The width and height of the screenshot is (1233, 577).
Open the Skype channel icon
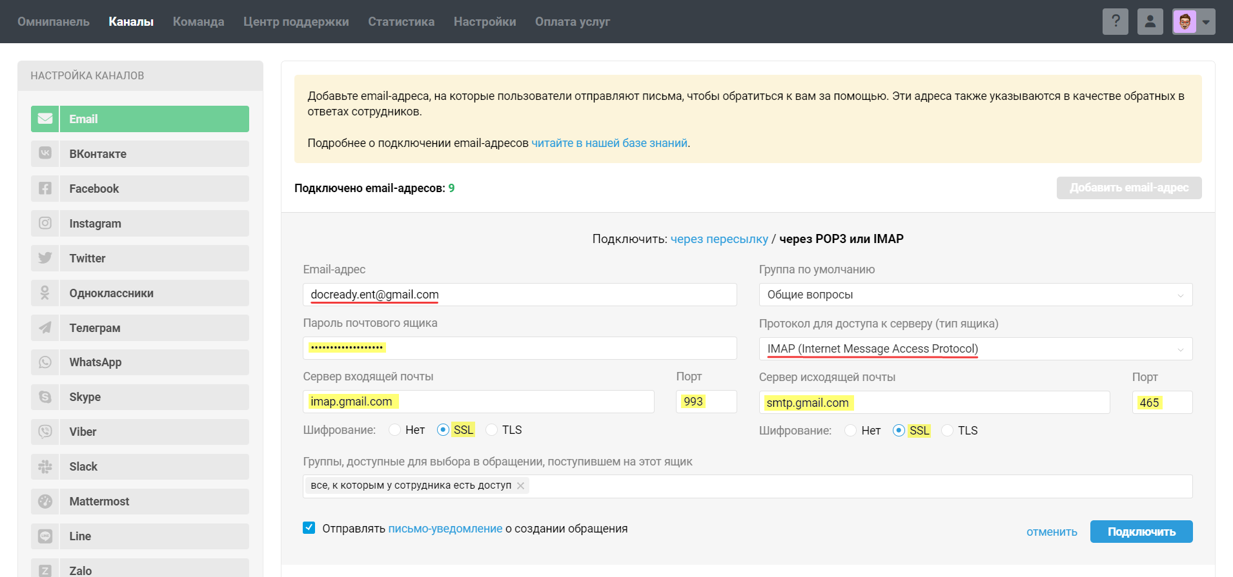click(x=45, y=397)
